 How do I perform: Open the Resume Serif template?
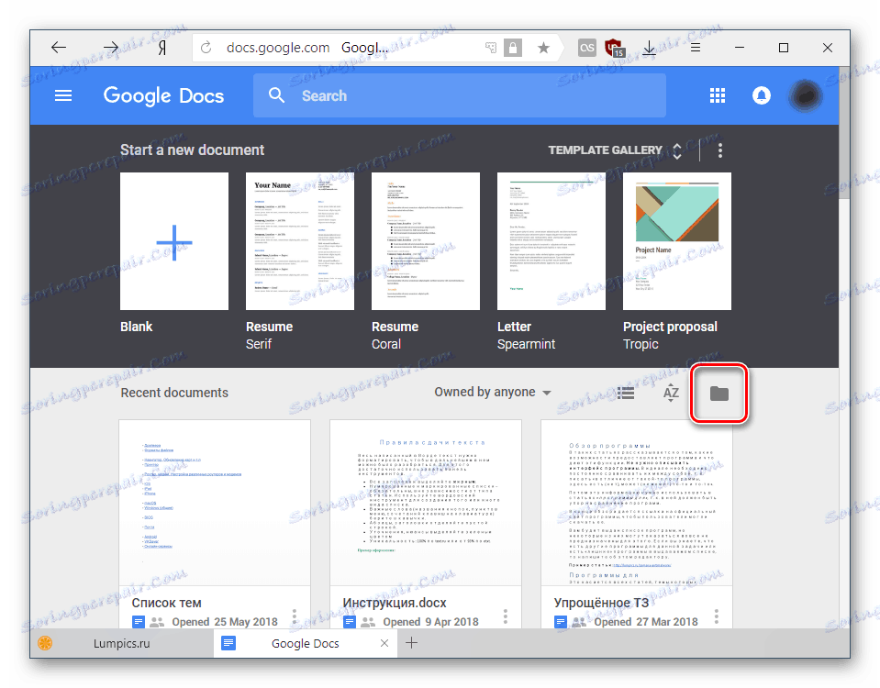300,241
